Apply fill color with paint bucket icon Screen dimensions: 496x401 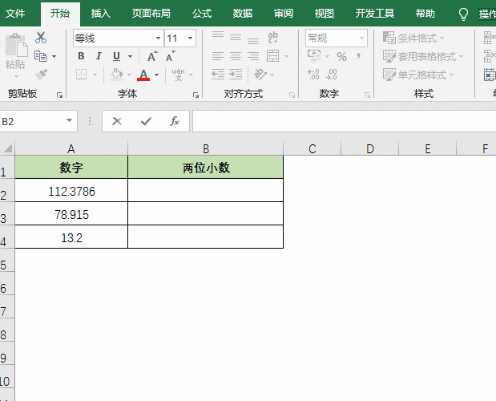[116, 75]
